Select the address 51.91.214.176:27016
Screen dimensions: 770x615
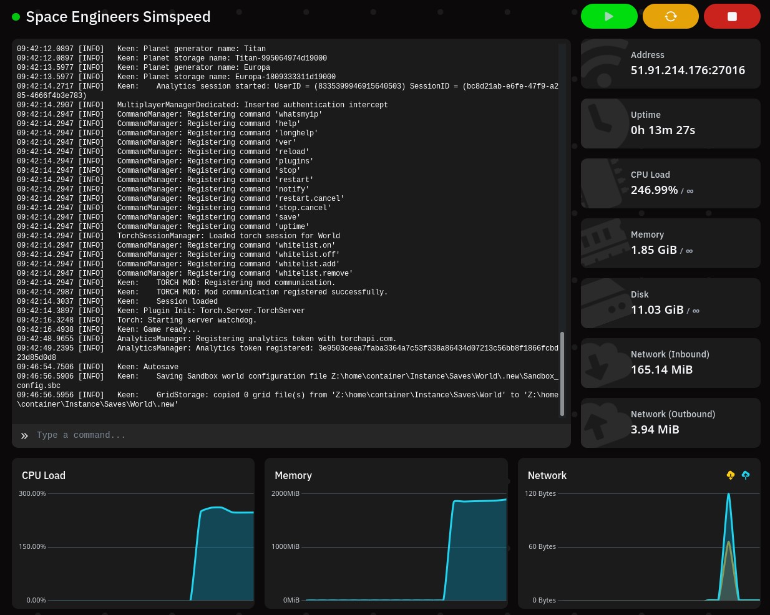pos(688,70)
